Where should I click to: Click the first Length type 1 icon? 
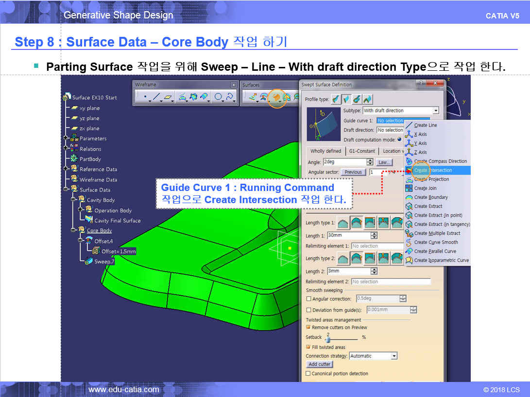tap(343, 222)
